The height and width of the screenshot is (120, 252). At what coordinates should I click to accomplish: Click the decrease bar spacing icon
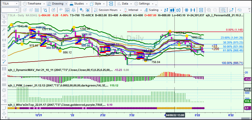coord(186,10)
